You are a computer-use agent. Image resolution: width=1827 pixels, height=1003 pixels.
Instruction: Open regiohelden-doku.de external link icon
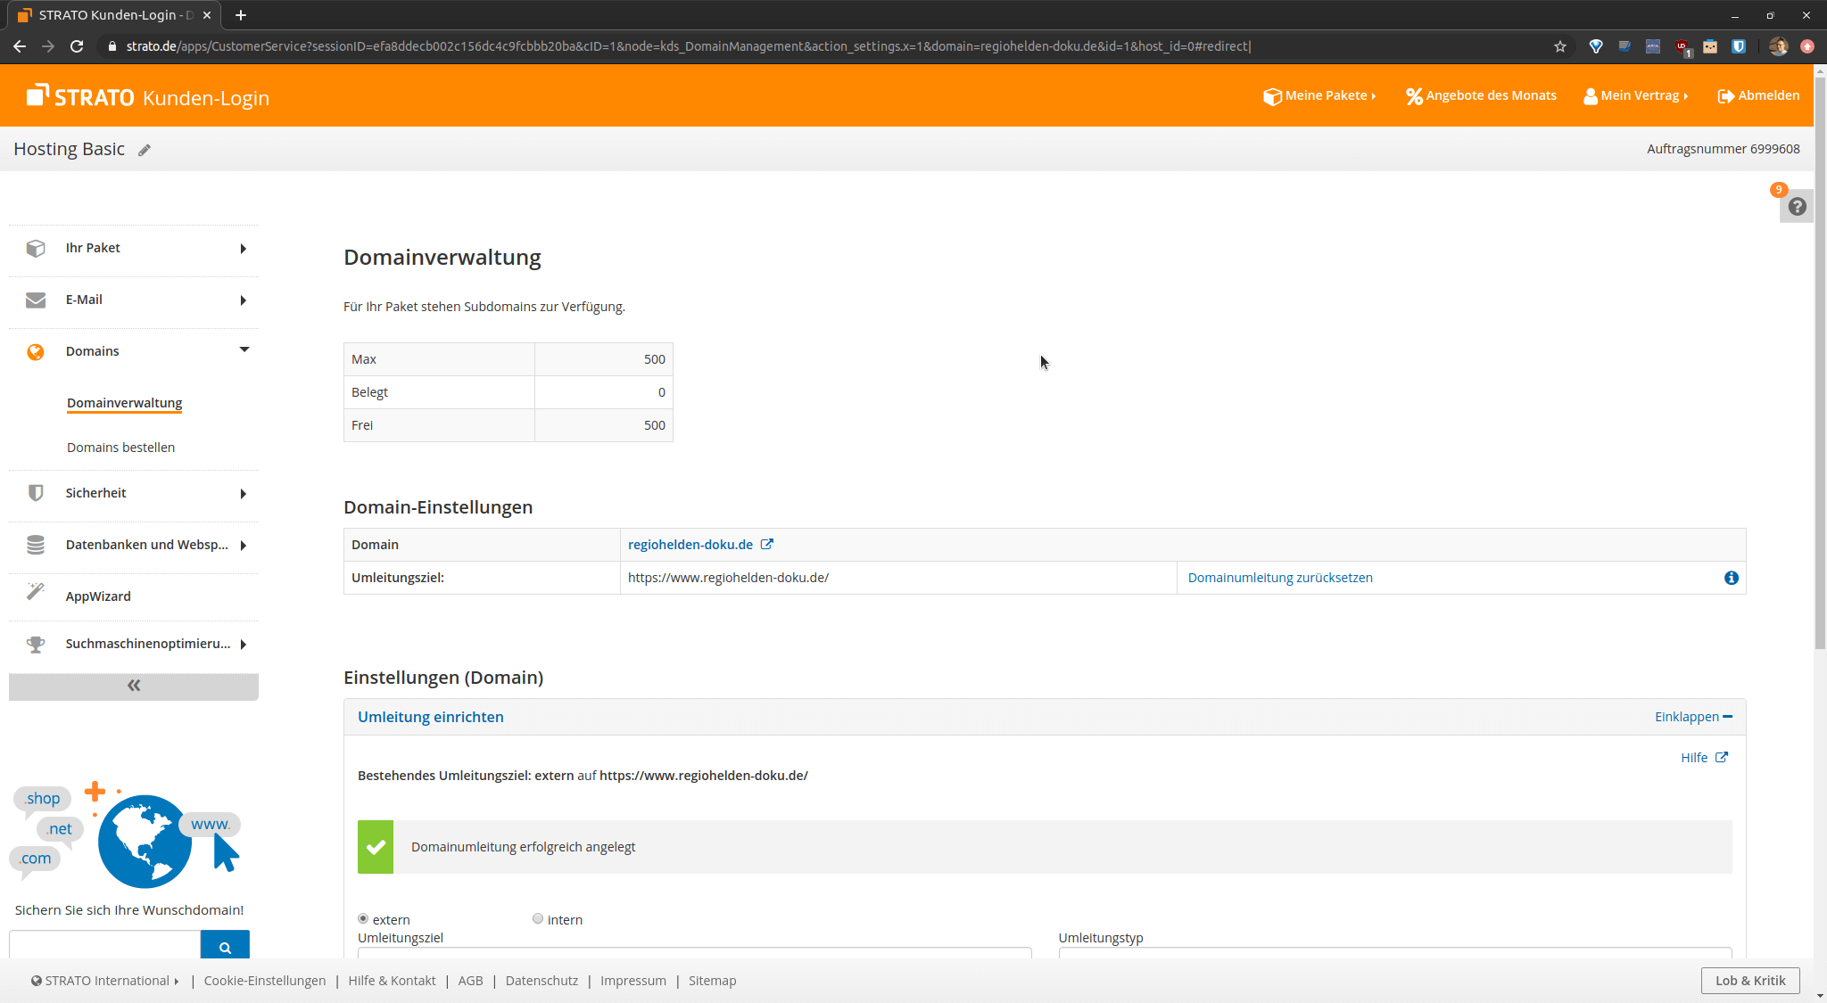point(767,544)
